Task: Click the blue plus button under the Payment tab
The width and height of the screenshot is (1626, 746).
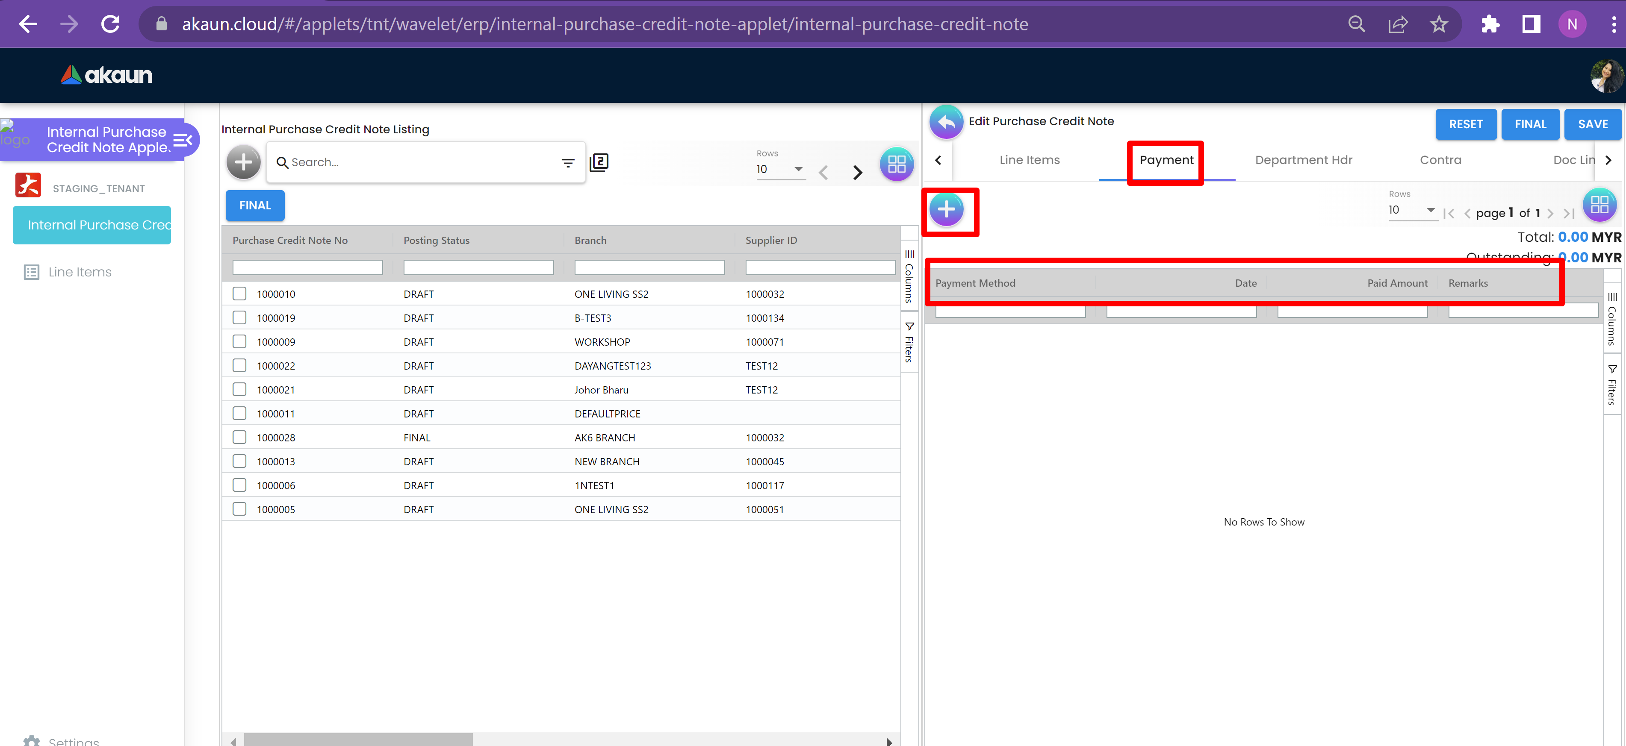Action: (x=946, y=209)
